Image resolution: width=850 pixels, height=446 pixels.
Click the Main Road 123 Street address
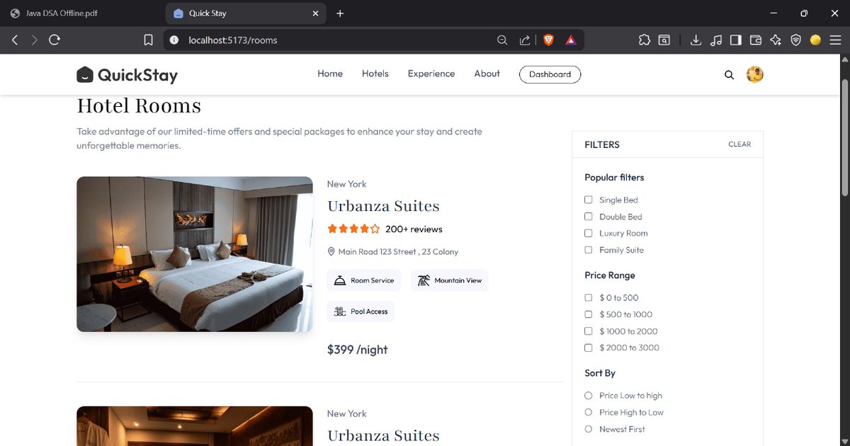[x=398, y=251]
